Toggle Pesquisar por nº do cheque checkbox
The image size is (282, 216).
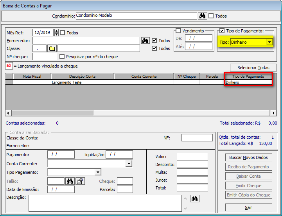62,57
